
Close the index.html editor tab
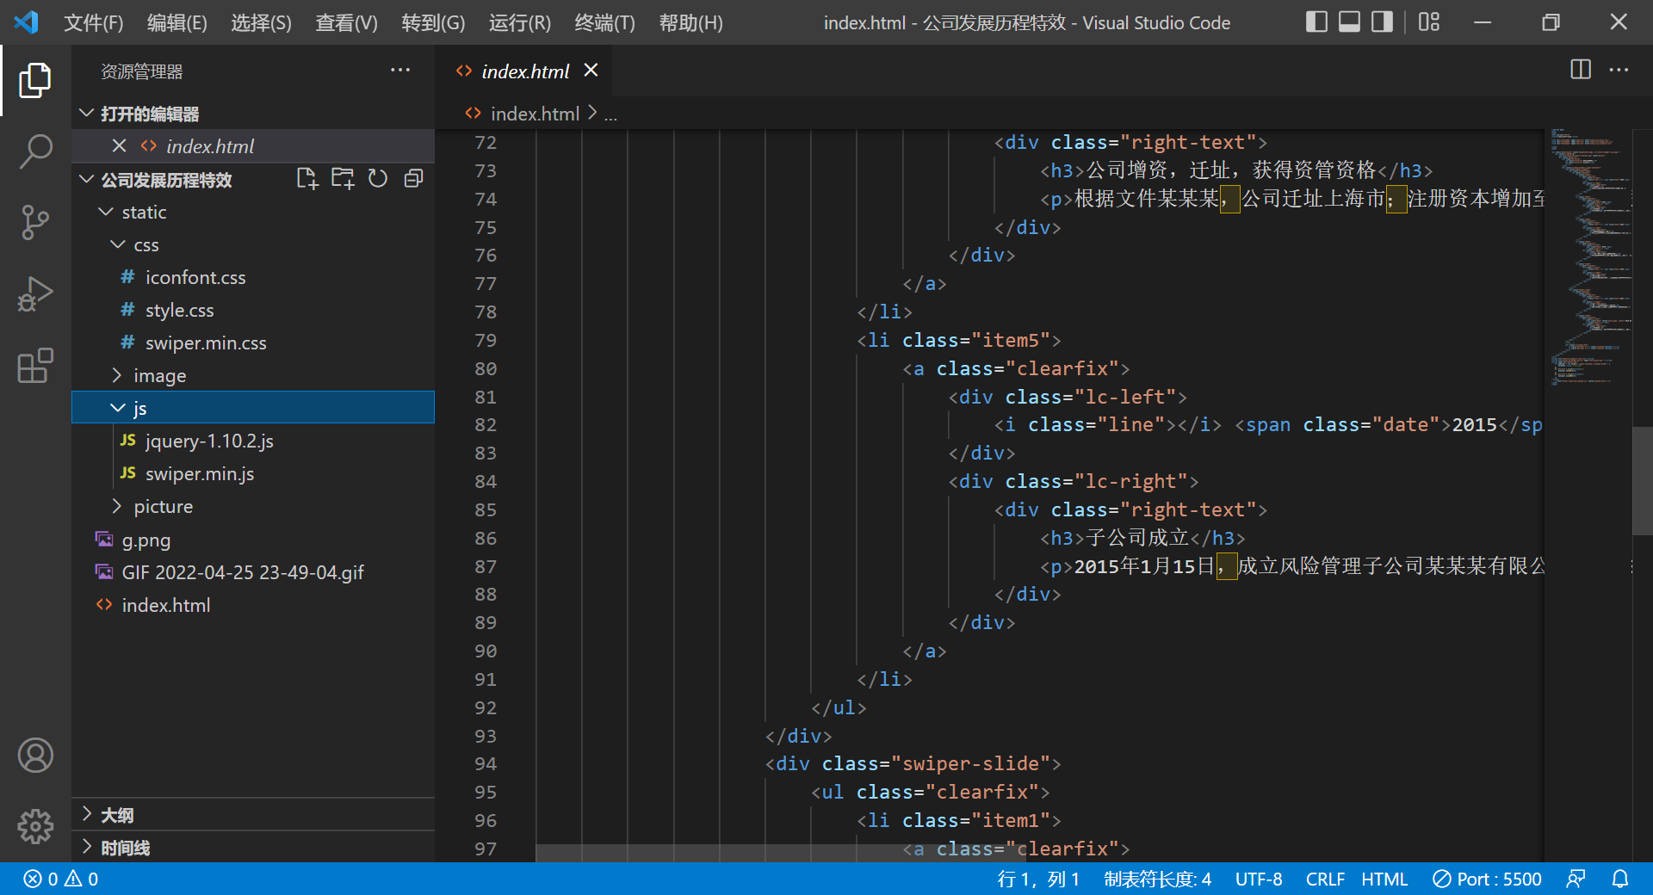(591, 71)
